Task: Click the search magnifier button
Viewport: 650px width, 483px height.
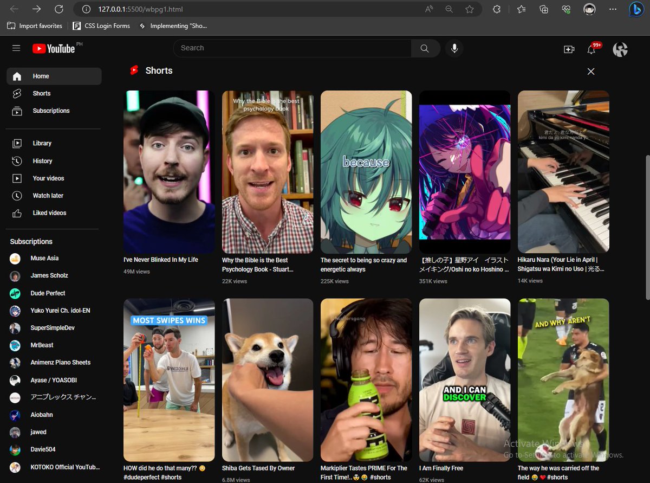Action: [425, 48]
